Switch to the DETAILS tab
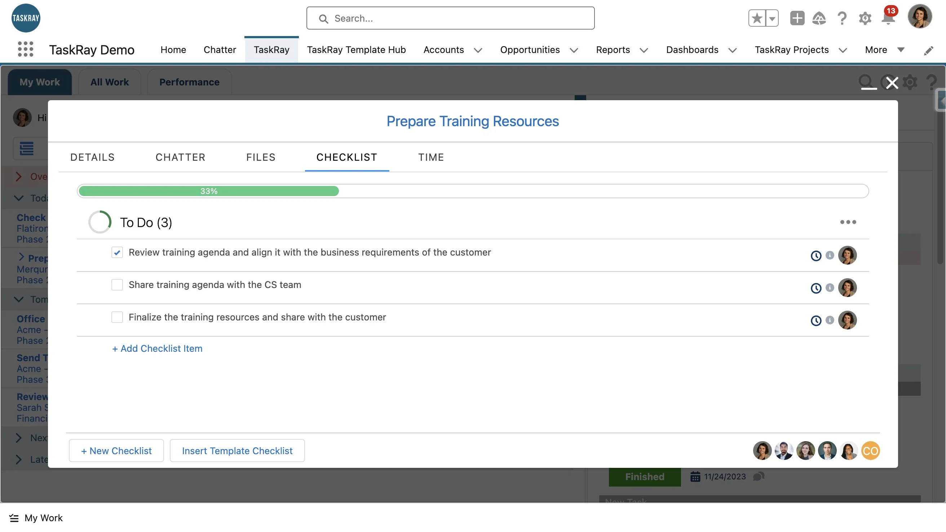The image size is (946, 532). point(93,157)
